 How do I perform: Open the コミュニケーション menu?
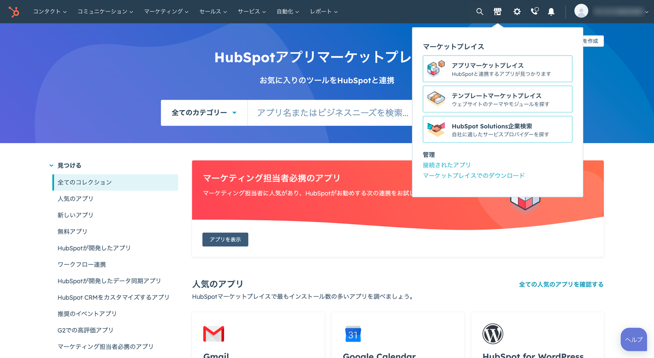105,11
